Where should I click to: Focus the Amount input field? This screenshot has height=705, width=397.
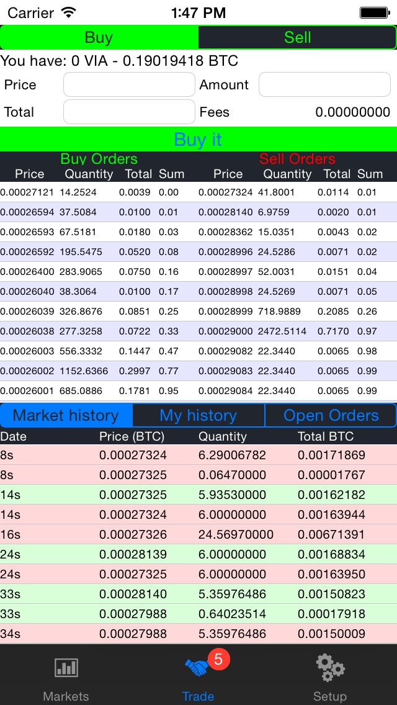pos(324,85)
